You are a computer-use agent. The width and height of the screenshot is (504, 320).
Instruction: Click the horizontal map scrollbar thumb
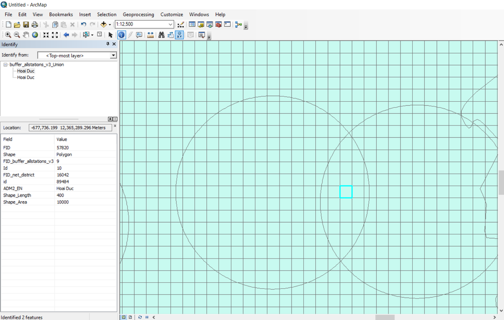[x=385, y=317]
